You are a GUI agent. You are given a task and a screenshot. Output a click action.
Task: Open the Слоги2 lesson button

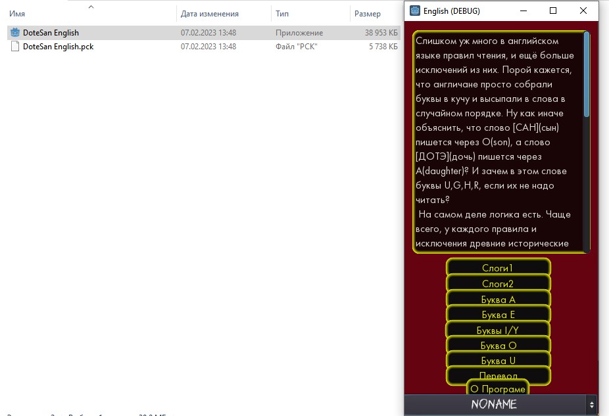pyautogui.click(x=498, y=284)
